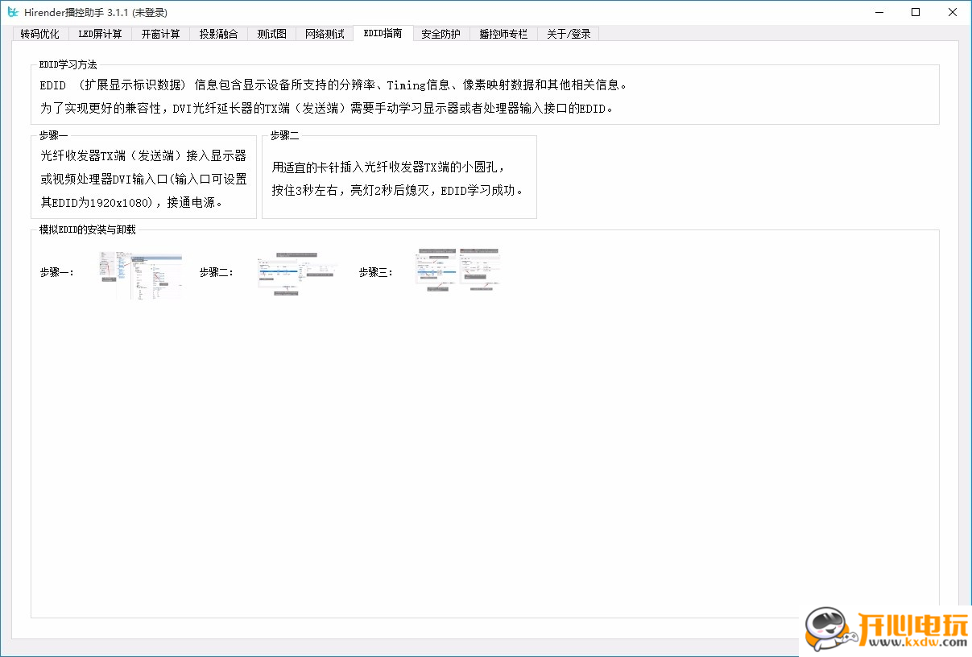This screenshot has height=657, width=972.
Task: Switch to the 播控师专栏 tab
Action: [503, 34]
